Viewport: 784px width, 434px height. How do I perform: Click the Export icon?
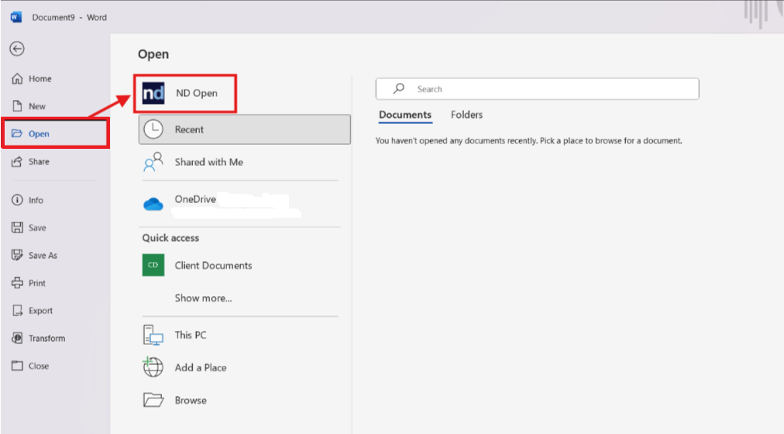pyautogui.click(x=17, y=311)
